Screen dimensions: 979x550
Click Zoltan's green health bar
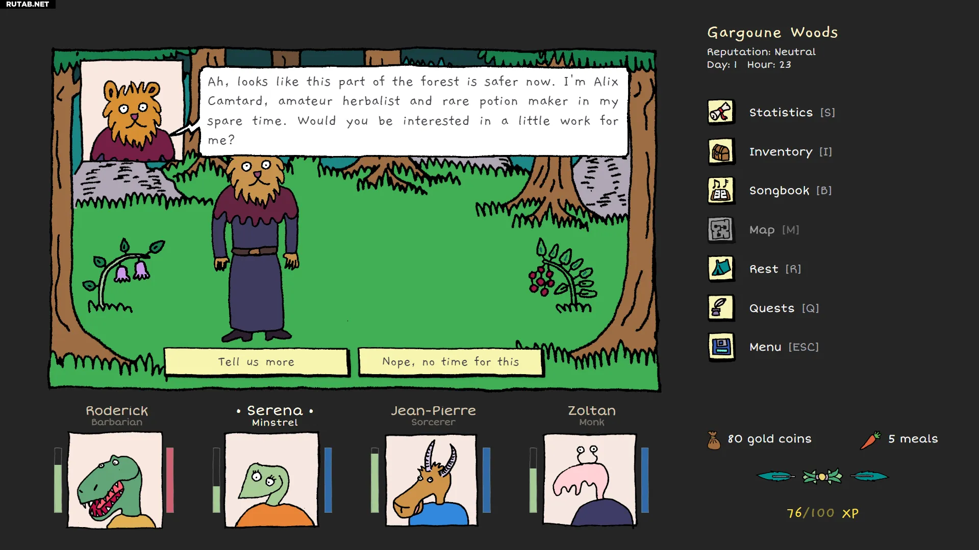pyautogui.click(x=533, y=480)
